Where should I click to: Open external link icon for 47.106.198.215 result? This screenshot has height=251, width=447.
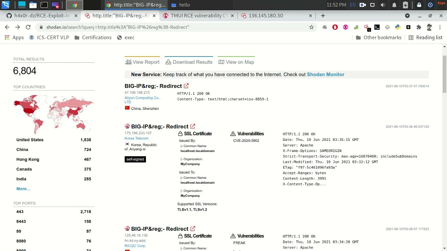point(186,86)
